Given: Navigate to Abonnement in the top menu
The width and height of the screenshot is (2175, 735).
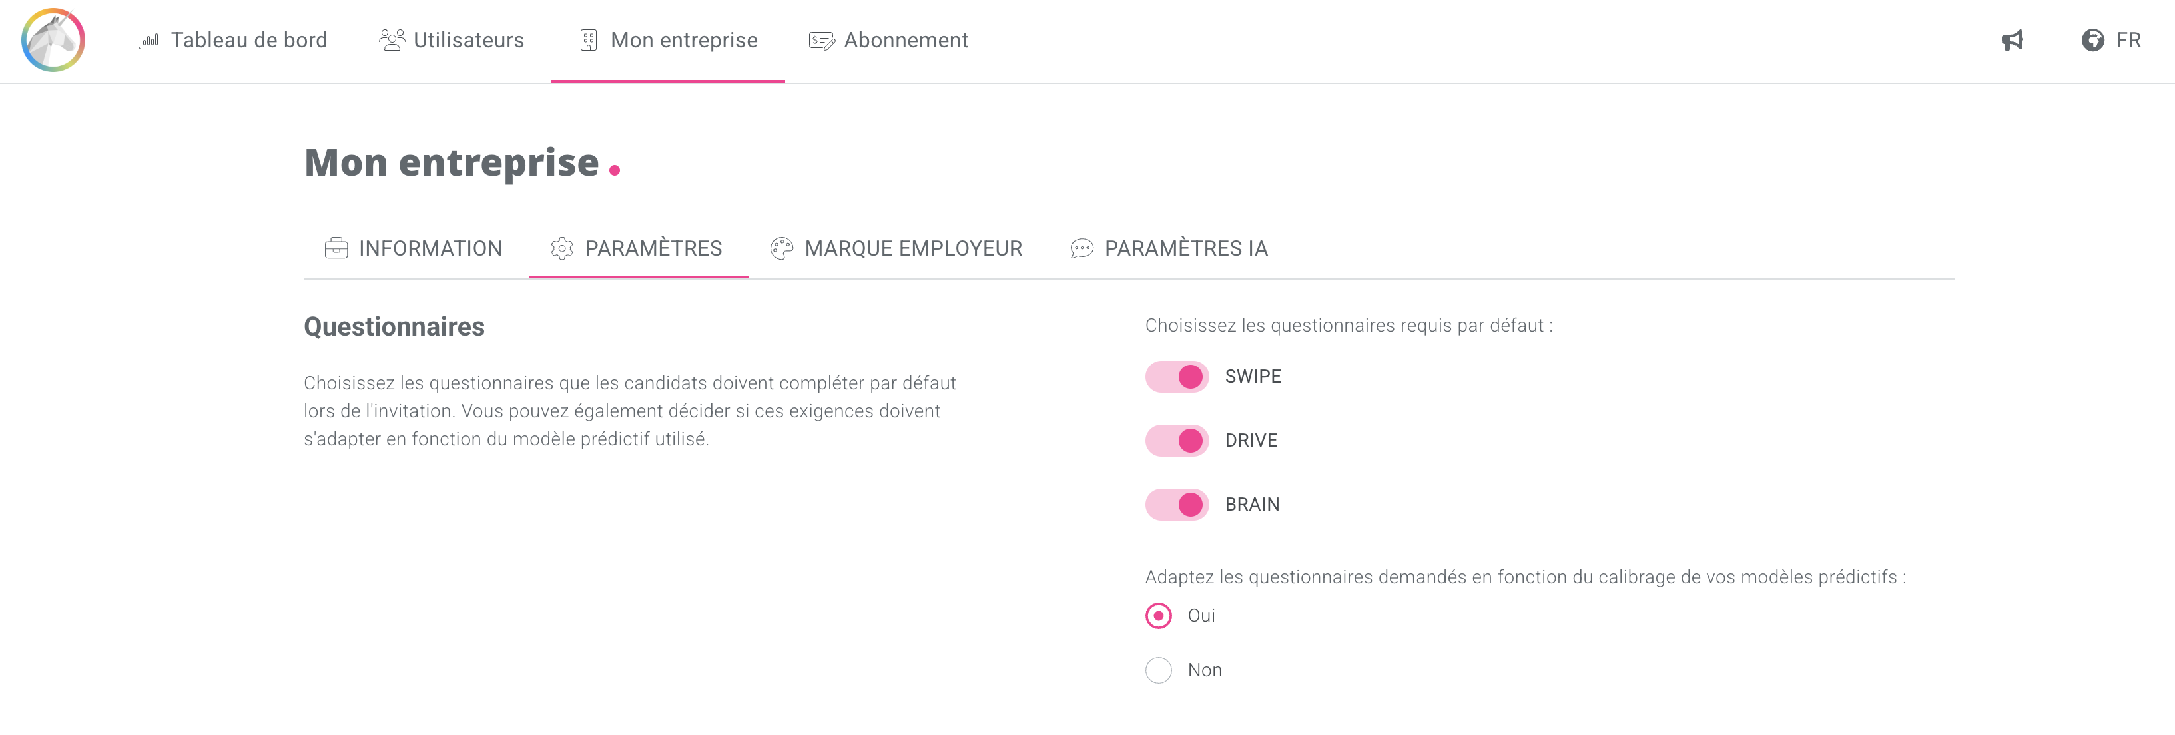Looking at the screenshot, I should tap(905, 41).
